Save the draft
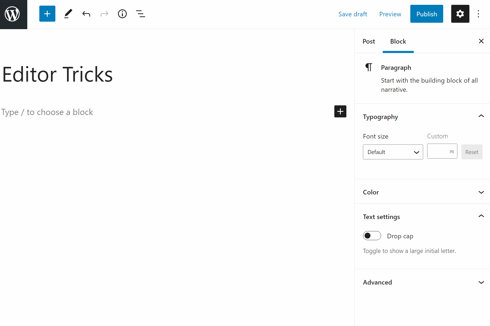 pos(353,14)
